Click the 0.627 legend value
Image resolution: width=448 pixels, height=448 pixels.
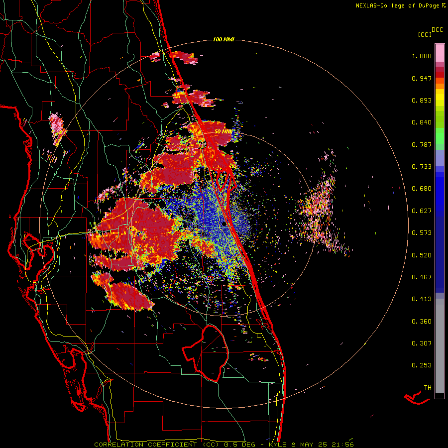(x=422, y=211)
